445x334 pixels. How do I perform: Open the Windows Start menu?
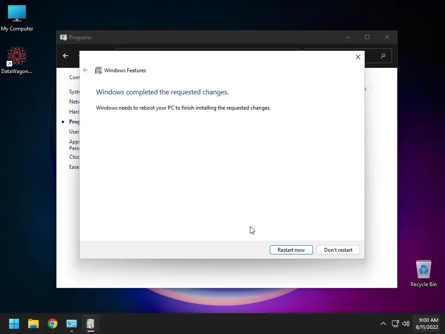(x=14, y=324)
